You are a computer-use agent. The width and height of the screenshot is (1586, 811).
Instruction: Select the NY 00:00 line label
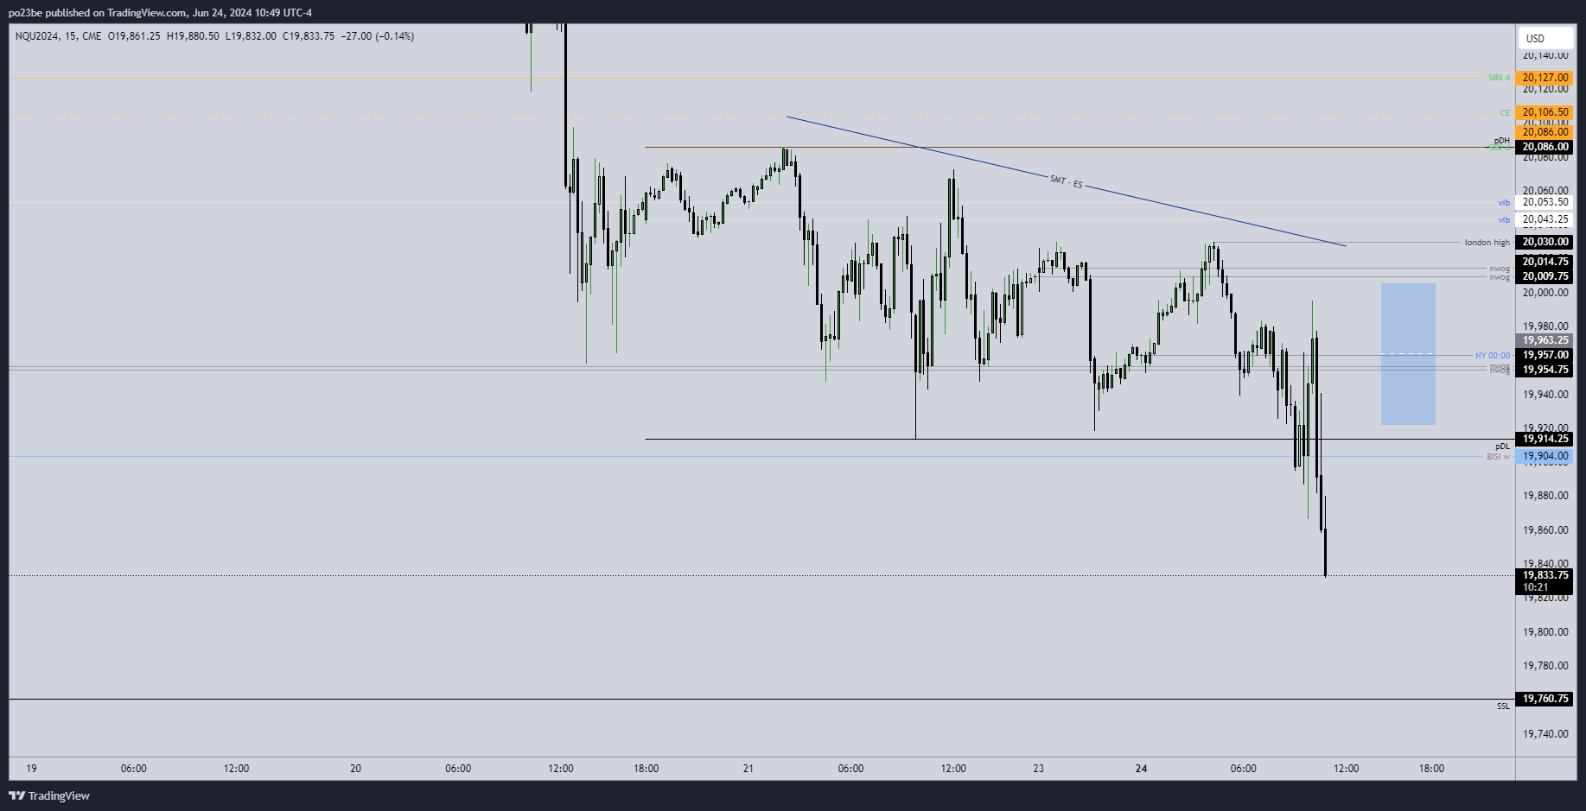pos(1493,356)
